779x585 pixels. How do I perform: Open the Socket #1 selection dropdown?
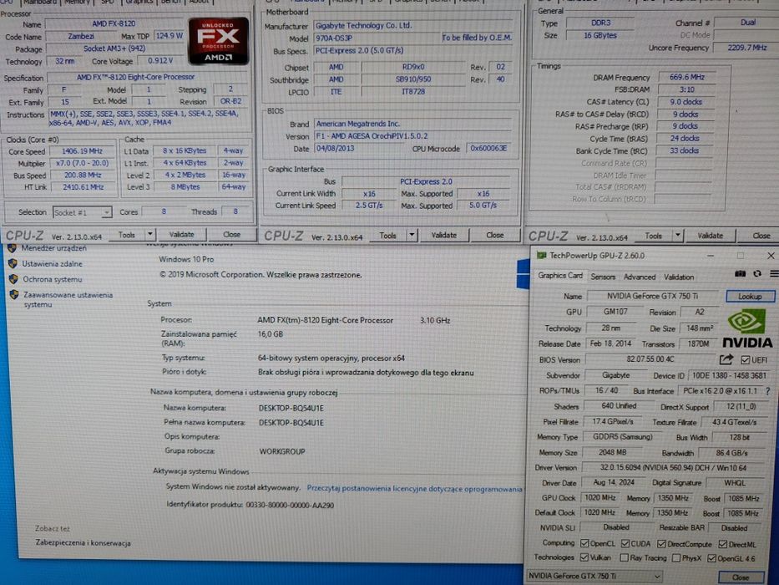tap(82, 212)
